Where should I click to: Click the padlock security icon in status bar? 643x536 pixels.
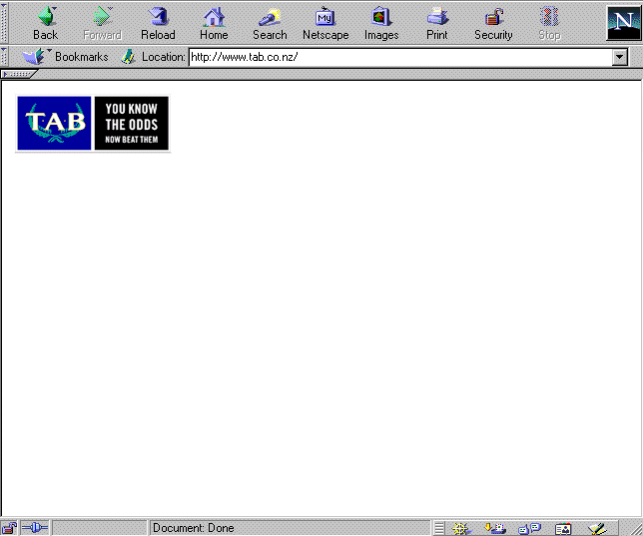tap(10, 528)
